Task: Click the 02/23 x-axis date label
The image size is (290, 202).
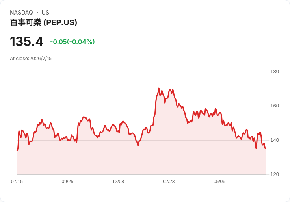Action: point(169,182)
